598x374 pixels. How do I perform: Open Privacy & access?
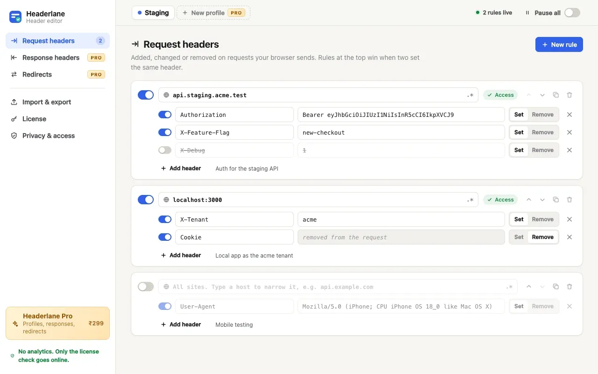tap(57, 136)
